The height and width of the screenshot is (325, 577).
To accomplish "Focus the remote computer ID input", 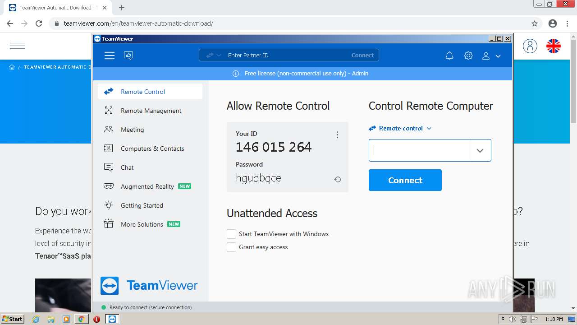I will [x=419, y=151].
